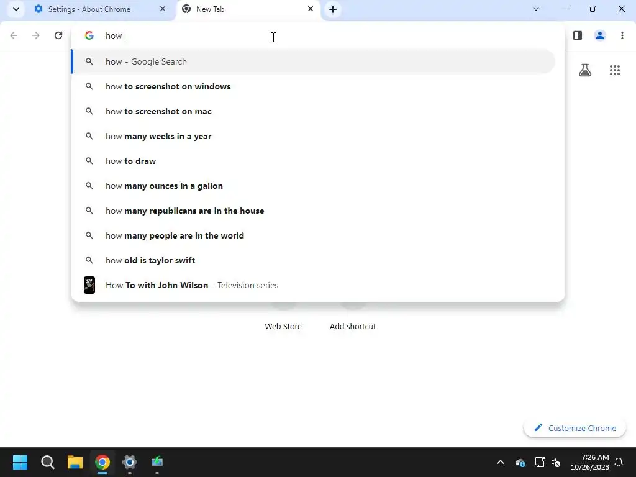The height and width of the screenshot is (477, 636).
Task: Open the gear Settings app in taskbar
Action: [x=130, y=462]
